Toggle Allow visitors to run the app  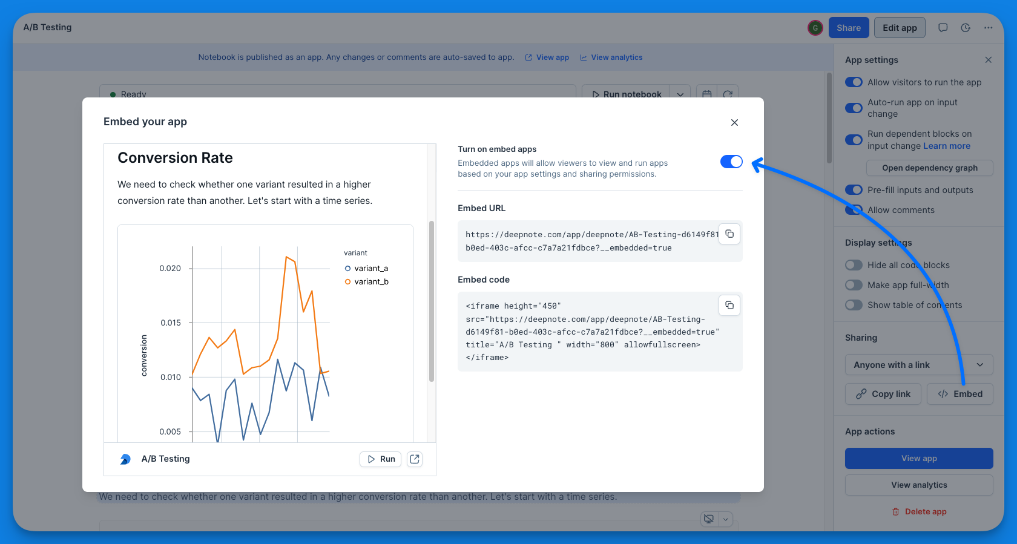854,82
